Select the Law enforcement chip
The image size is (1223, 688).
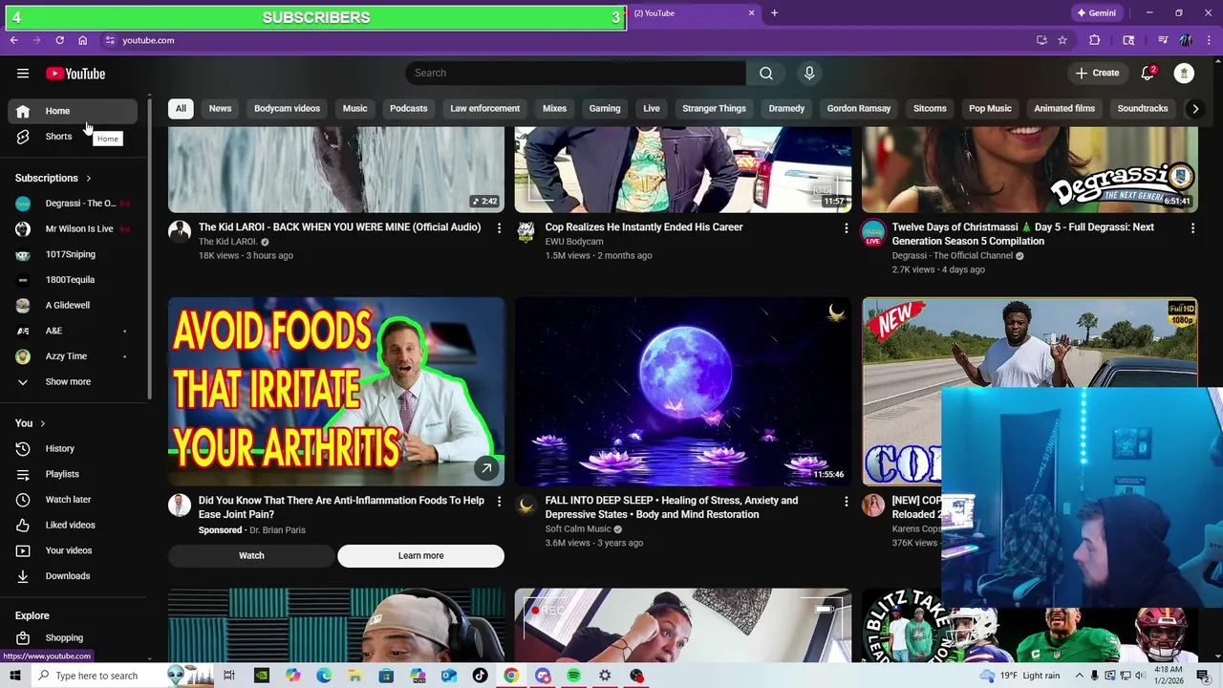coord(484,109)
